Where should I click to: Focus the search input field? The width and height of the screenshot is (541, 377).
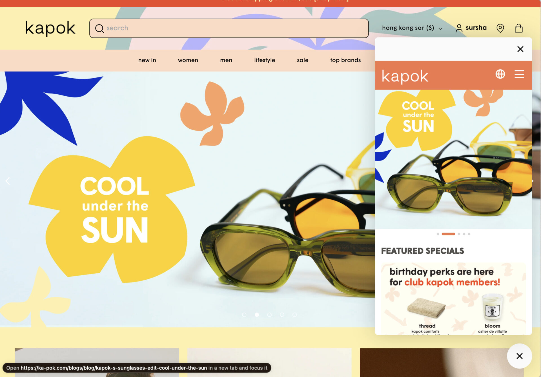pyautogui.click(x=234, y=28)
